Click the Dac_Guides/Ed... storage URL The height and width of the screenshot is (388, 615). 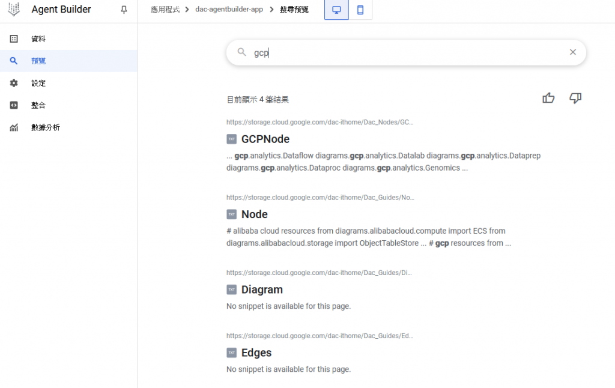coord(320,336)
